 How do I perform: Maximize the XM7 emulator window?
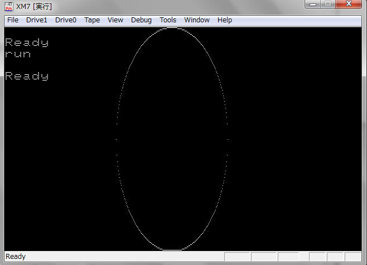329,4
